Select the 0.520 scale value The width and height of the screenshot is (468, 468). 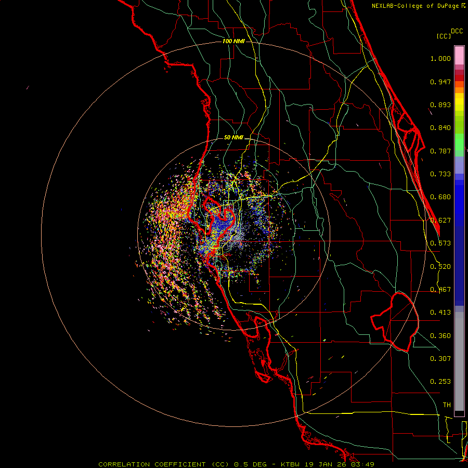tap(440, 267)
